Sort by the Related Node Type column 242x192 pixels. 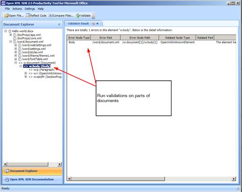[178, 38]
